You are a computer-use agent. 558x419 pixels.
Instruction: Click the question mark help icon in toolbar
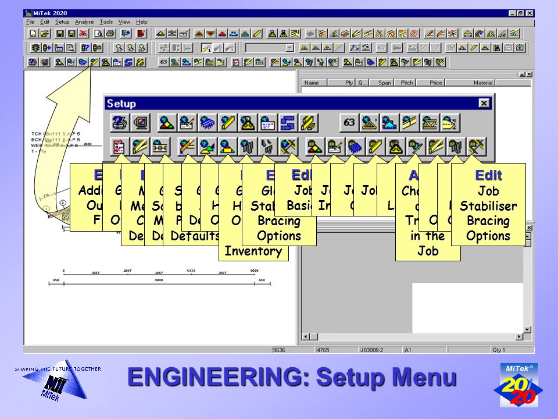click(x=85, y=48)
